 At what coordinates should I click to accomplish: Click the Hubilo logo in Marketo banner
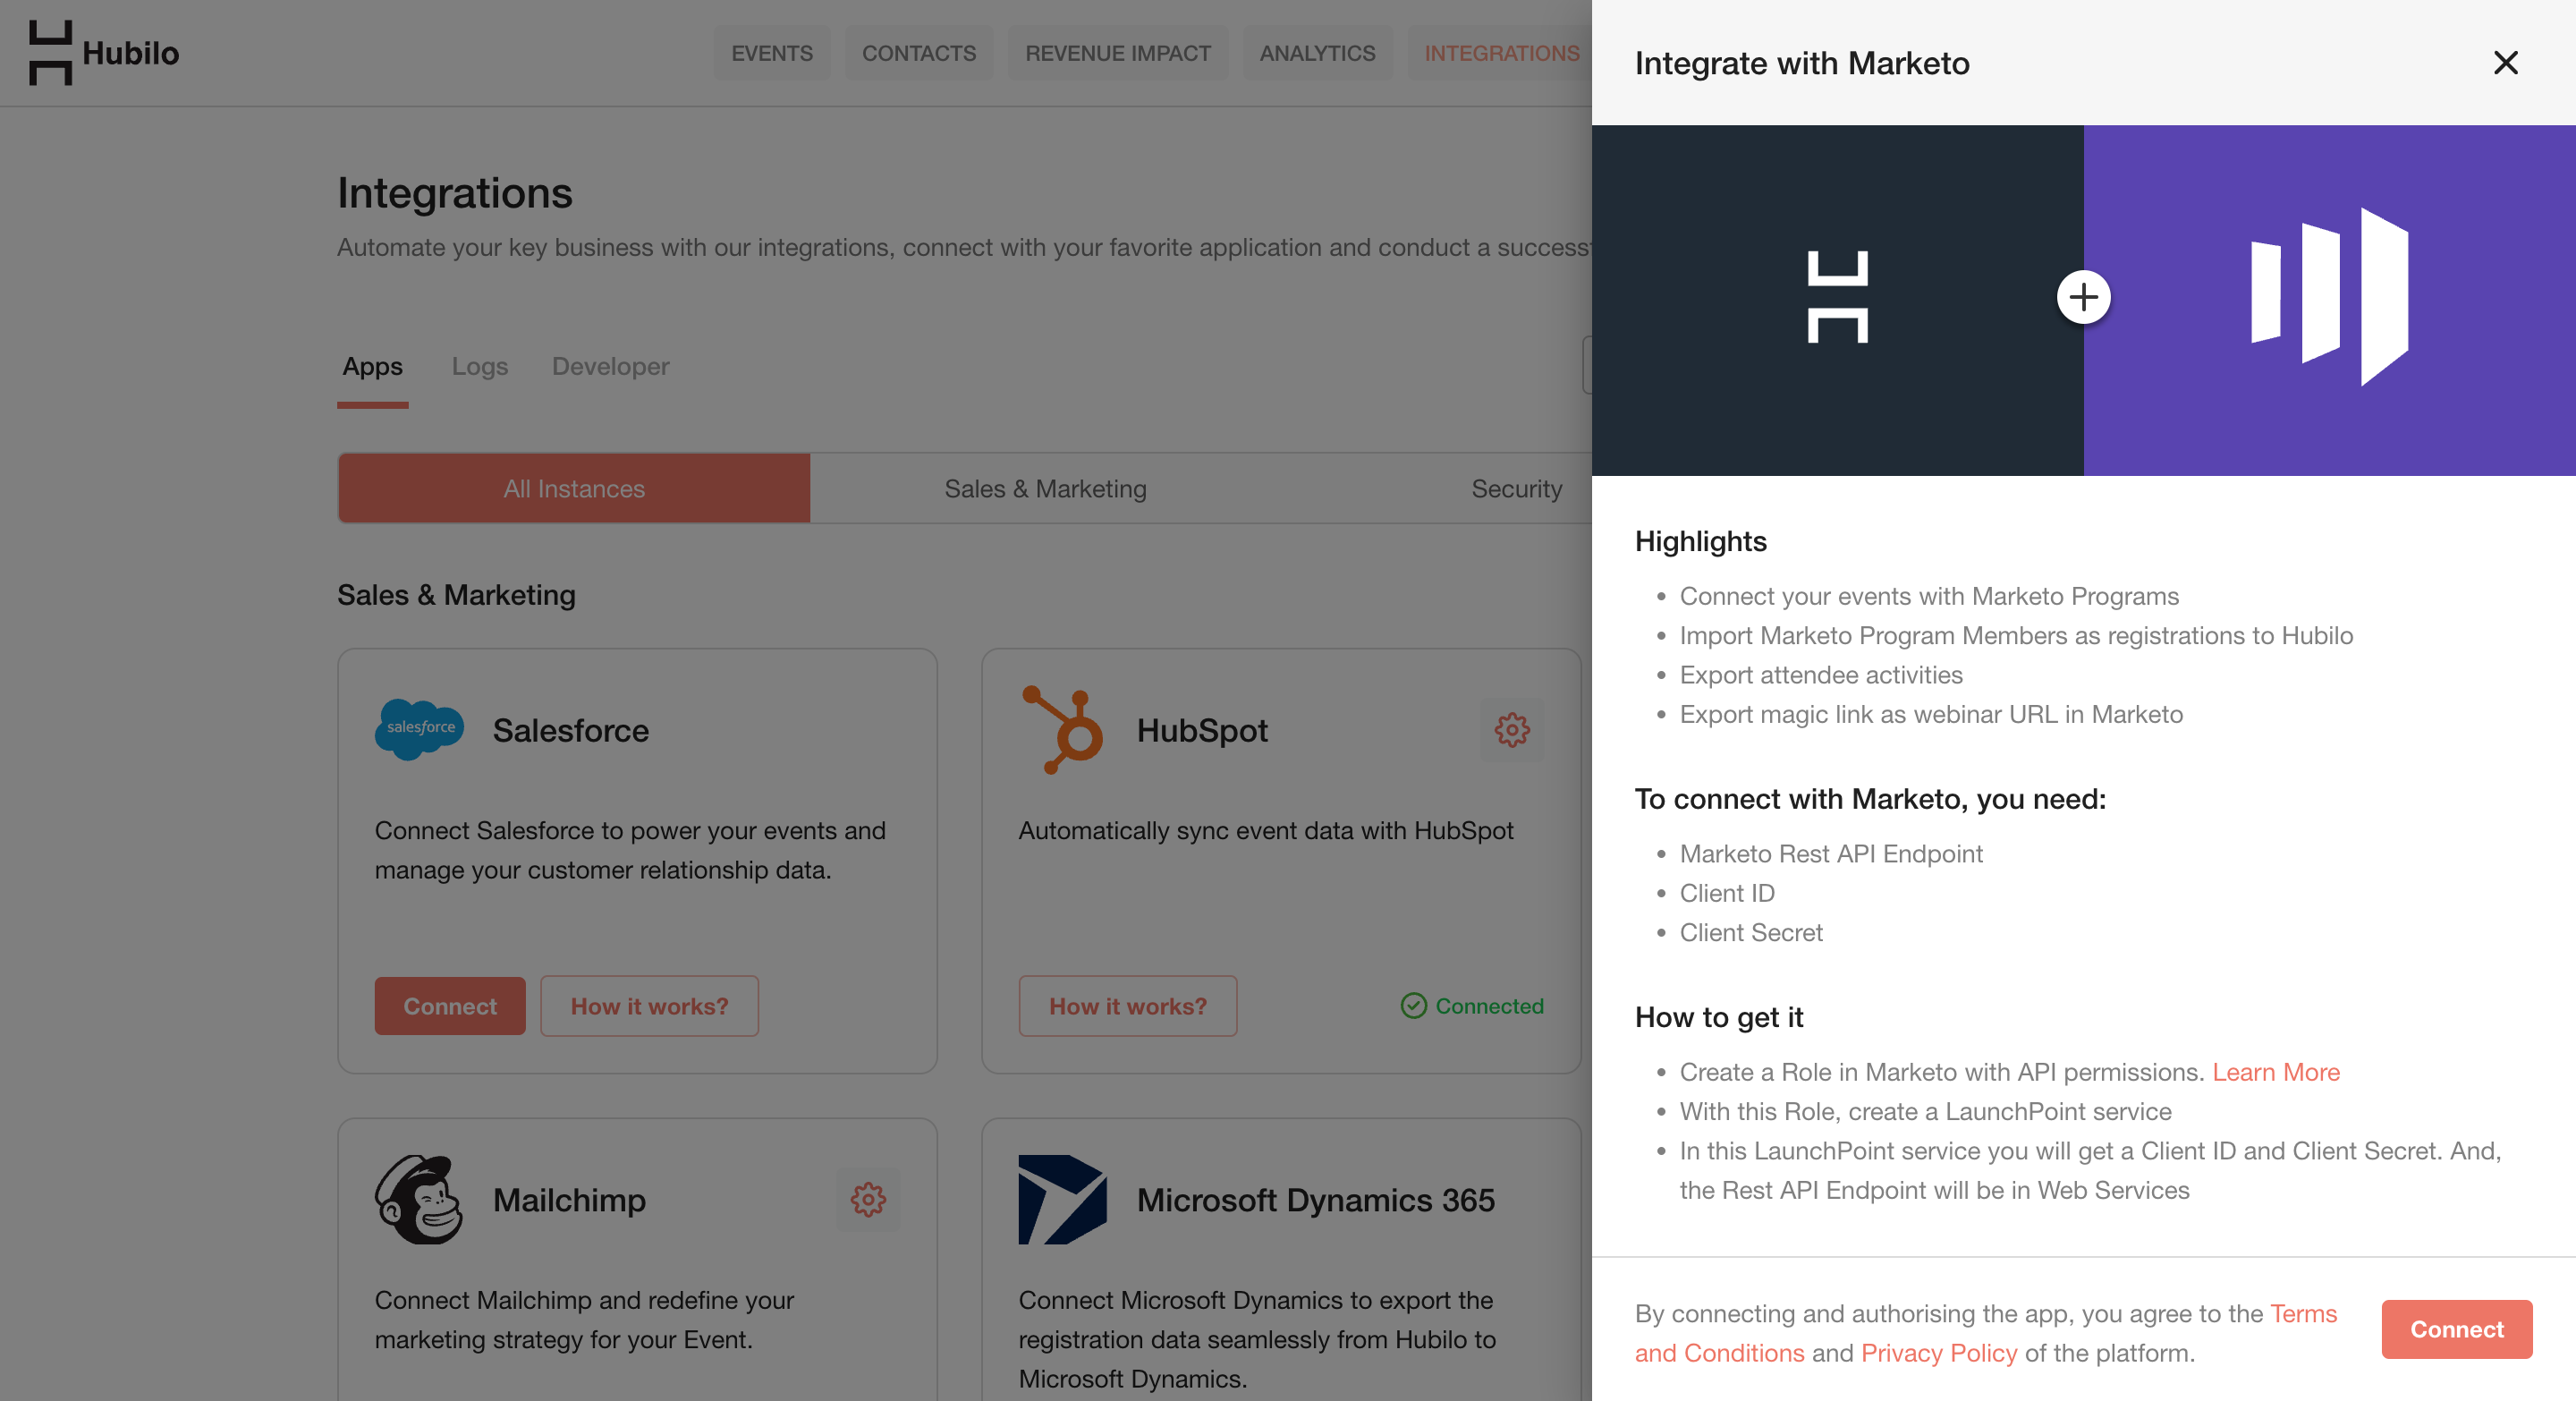(1837, 297)
